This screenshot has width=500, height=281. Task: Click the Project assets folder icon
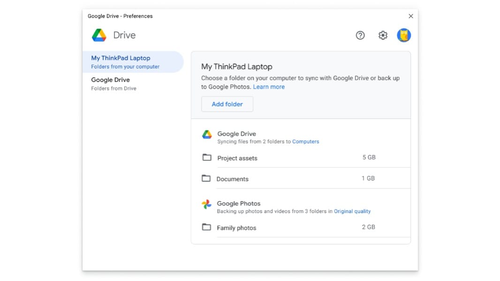(207, 157)
